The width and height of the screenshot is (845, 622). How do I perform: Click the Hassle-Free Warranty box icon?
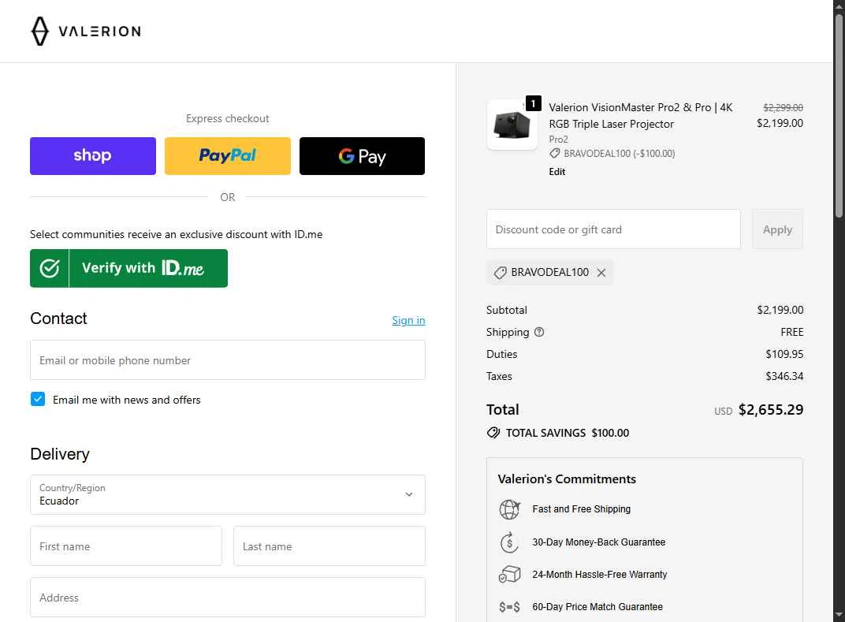(x=510, y=575)
